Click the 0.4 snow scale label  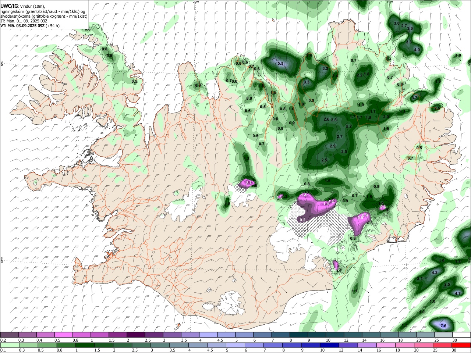click(39, 340)
